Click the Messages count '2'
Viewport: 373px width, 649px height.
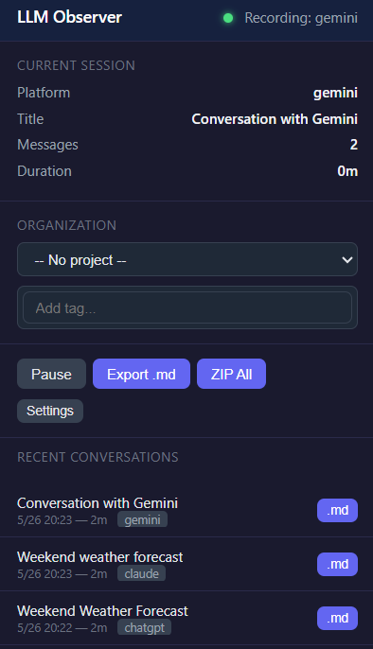click(353, 145)
